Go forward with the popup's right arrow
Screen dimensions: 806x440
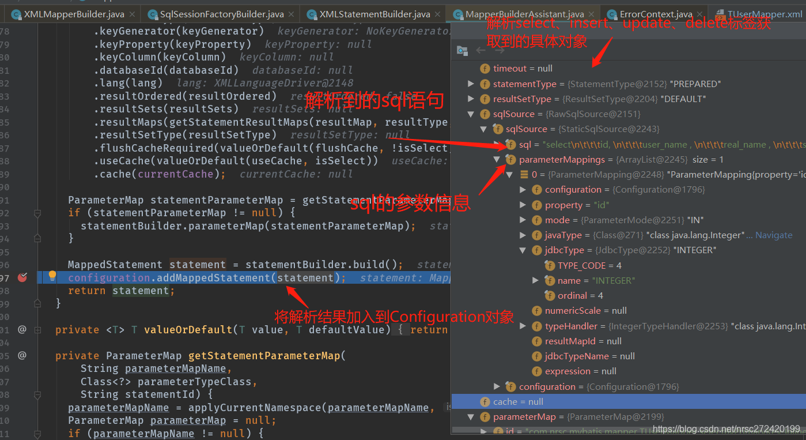click(x=500, y=51)
